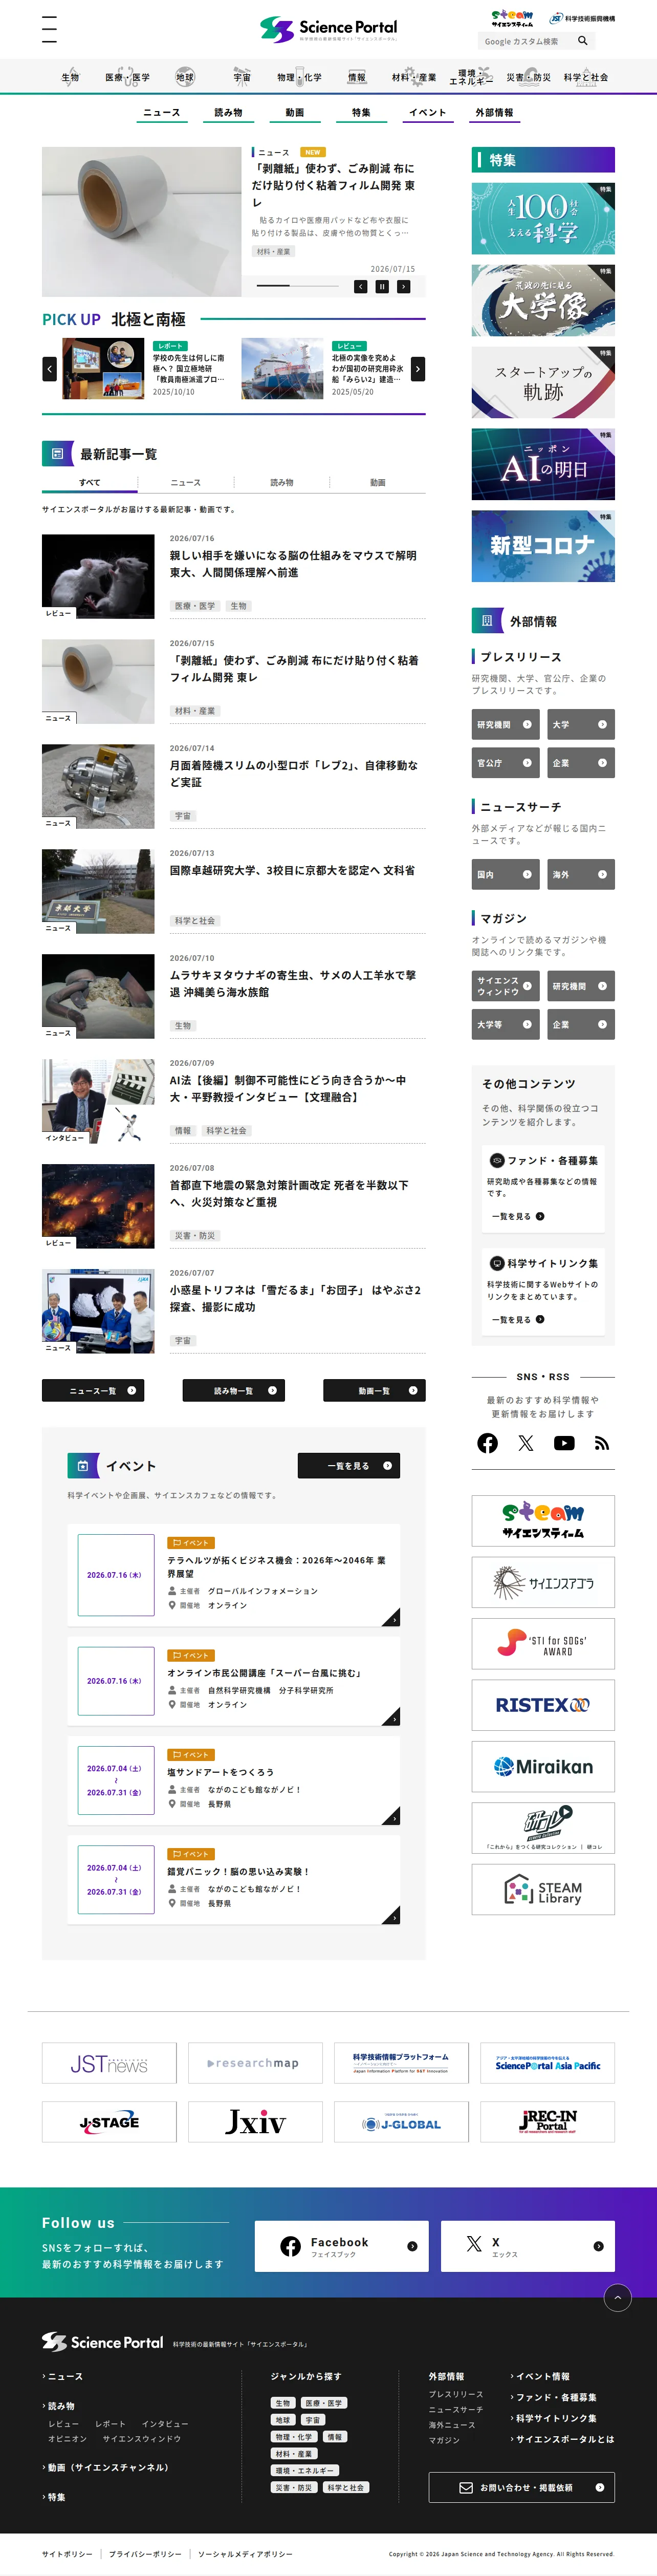The image size is (657, 2576).
Task: Open the 人生100年を支える科学 feature banner
Action: click(x=543, y=218)
